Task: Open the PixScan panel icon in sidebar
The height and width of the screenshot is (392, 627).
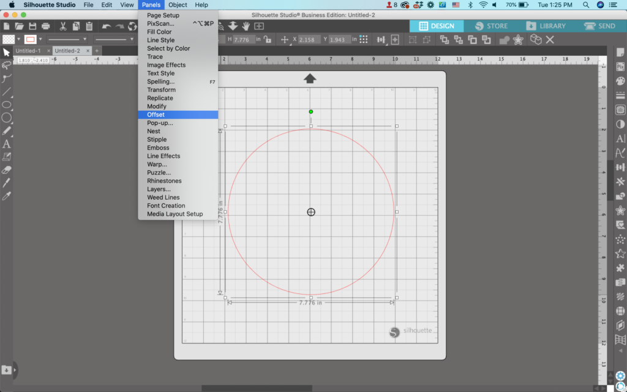Action: coord(620,66)
